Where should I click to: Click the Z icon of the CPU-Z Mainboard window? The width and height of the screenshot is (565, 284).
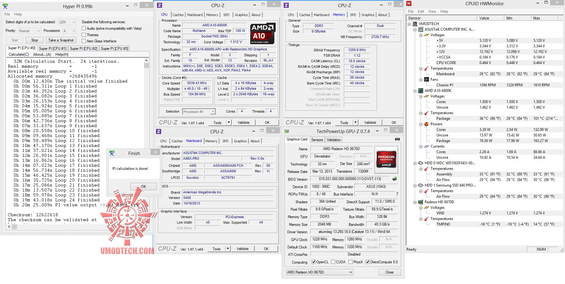(x=159, y=131)
